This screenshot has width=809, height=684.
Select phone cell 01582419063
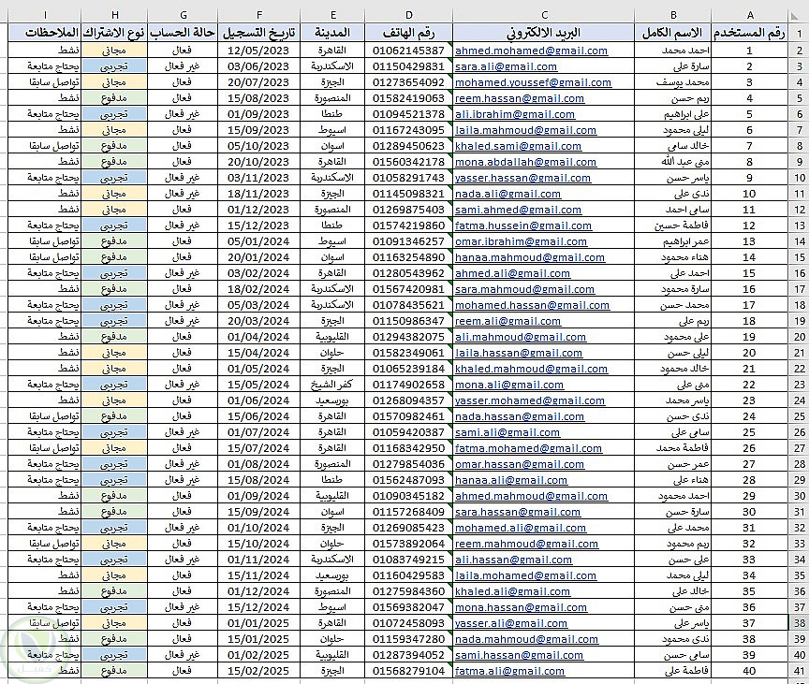pyautogui.click(x=408, y=98)
